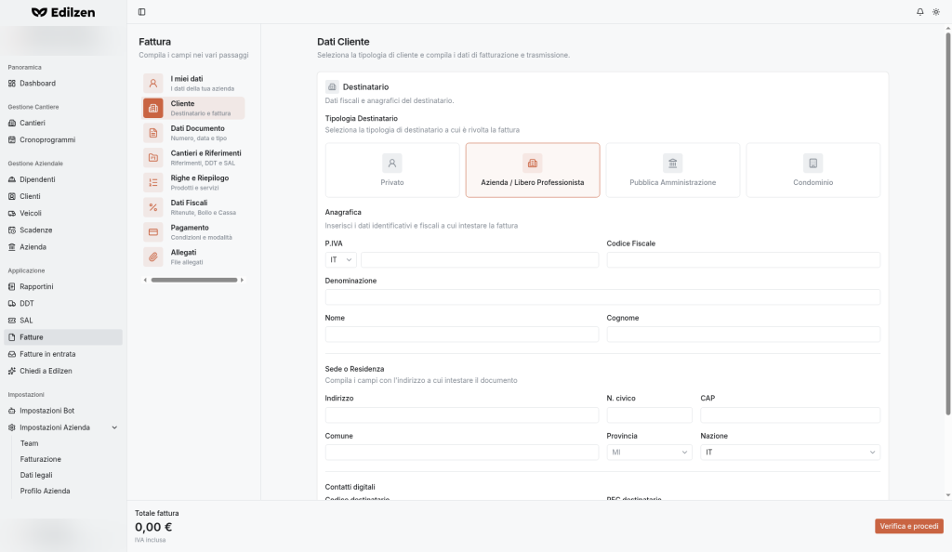
Task: Open the notifications bell
Action: [919, 12]
